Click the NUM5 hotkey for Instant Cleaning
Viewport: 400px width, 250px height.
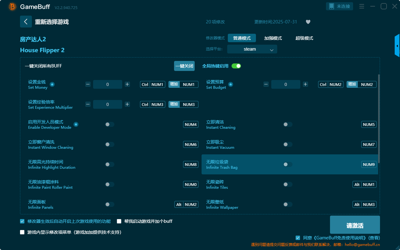pos(369,124)
